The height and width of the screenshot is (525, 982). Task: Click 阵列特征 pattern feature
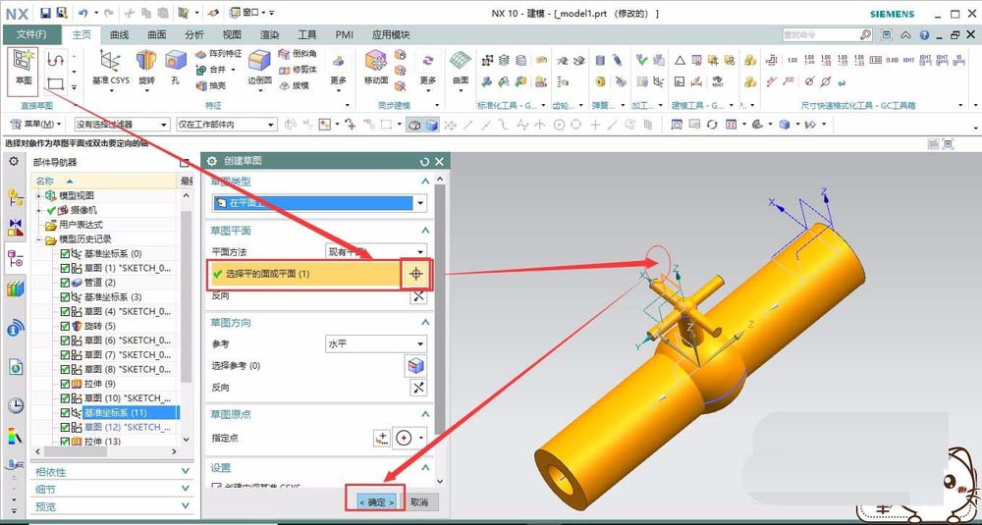pos(218,54)
